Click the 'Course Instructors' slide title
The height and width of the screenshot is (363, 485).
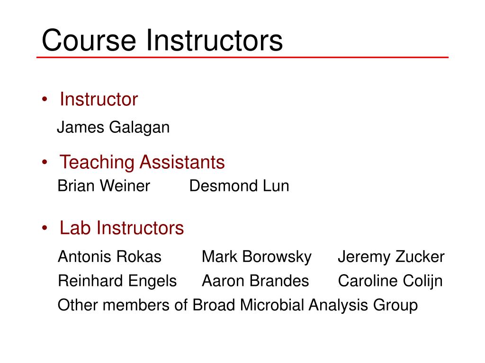pos(162,40)
